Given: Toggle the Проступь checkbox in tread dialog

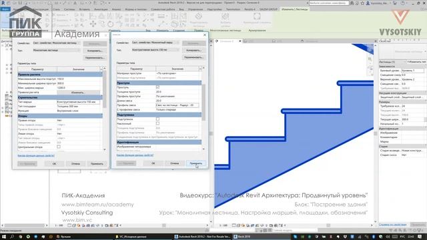Looking at the screenshot, I should point(157,87).
